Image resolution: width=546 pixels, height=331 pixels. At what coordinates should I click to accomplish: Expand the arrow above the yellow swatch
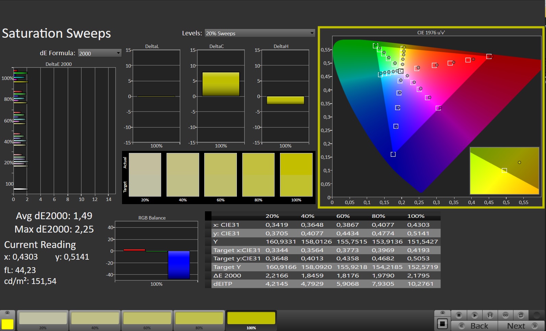pyautogui.click(x=7, y=313)
